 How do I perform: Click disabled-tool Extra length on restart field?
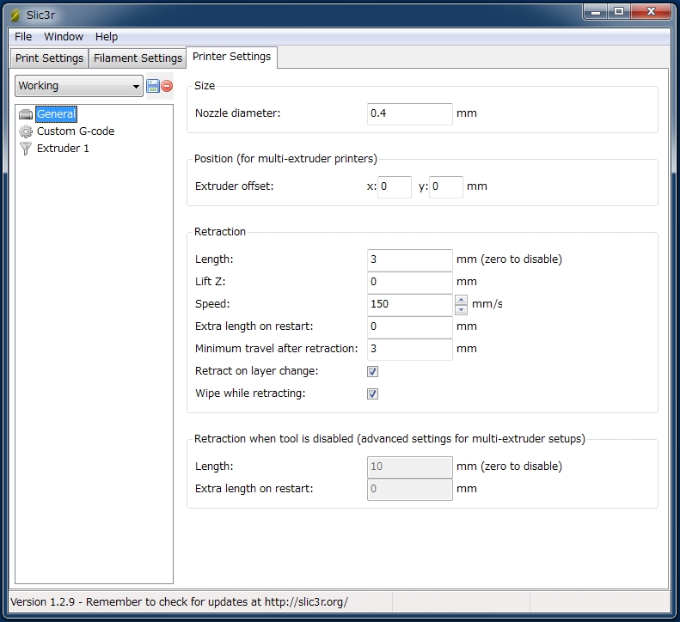410,490
